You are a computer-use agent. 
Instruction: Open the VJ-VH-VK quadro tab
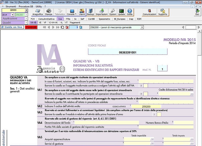[x=53, y=23]
